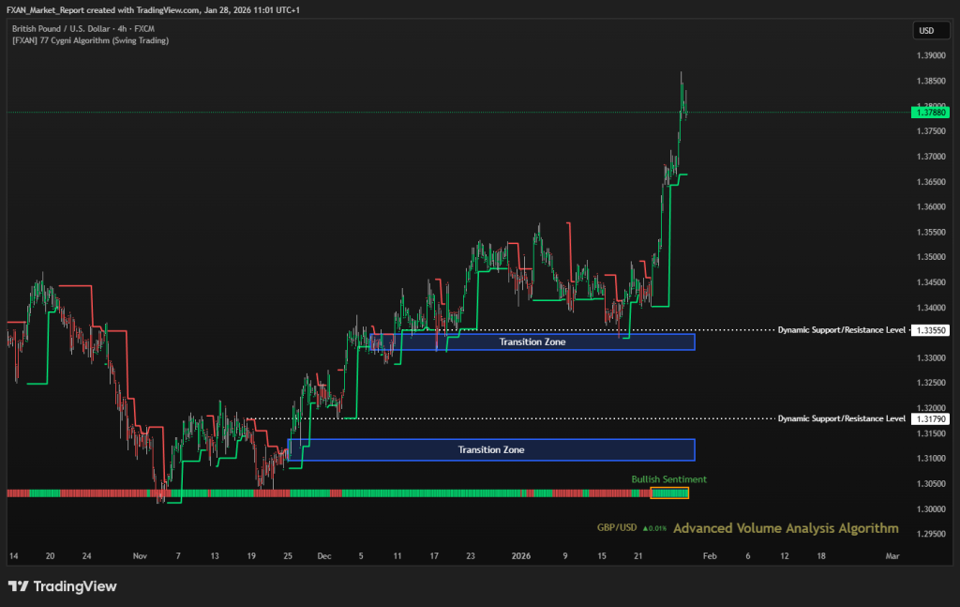Viewport: 960px width, 607px height.
Task: Click the upper Dynamic Support/Resistance Level label
Action: point(841,330)
